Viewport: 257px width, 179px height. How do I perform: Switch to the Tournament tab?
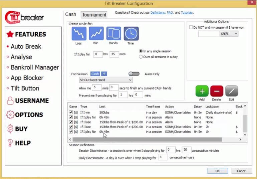click(94, 15)
